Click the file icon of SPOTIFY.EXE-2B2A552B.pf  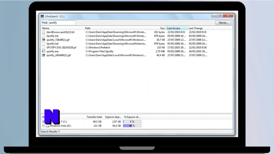click(x=44, y=48)
